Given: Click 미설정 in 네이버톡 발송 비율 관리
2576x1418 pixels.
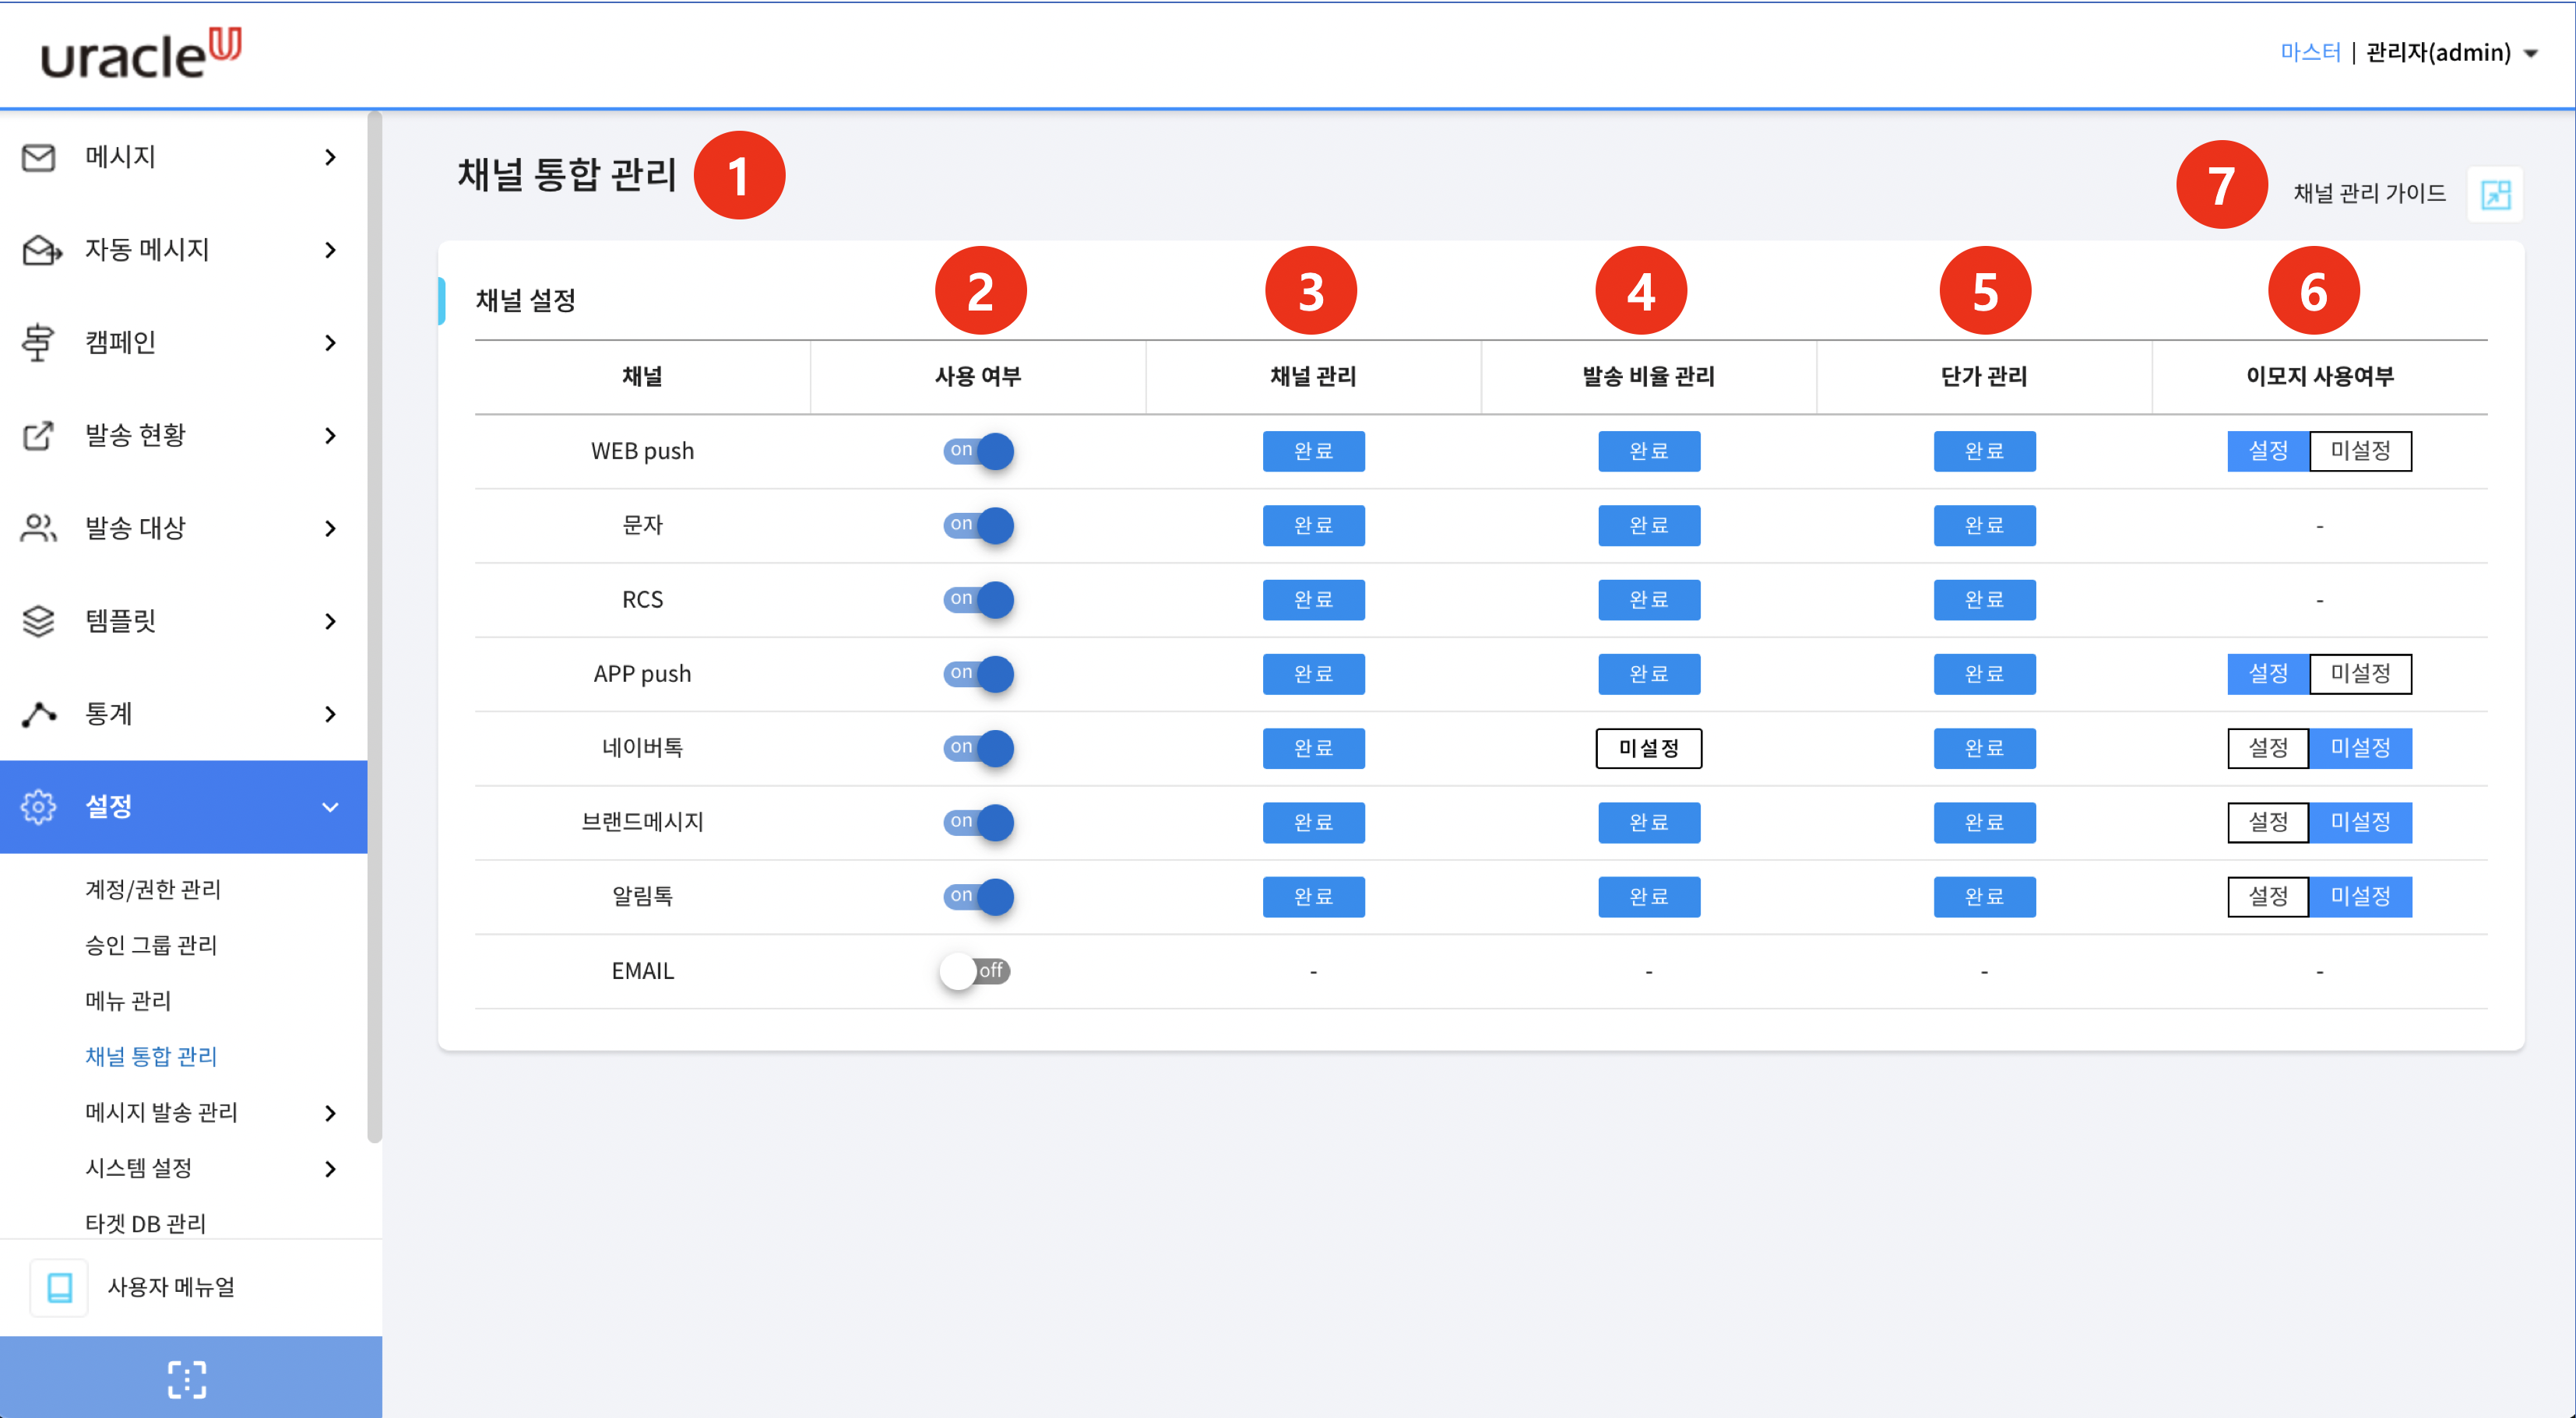Looking at the screenshot, I should (x=1649, y=749).
